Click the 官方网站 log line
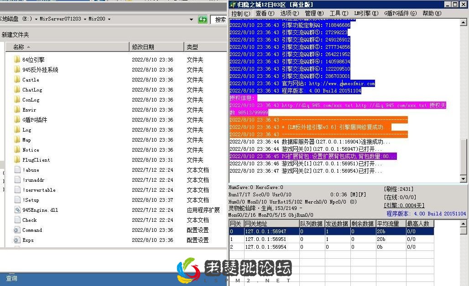 [x=302, y=84]
